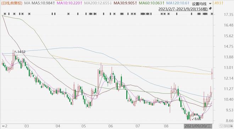Click the double left arrows before month 2

[x=3, y=126]
